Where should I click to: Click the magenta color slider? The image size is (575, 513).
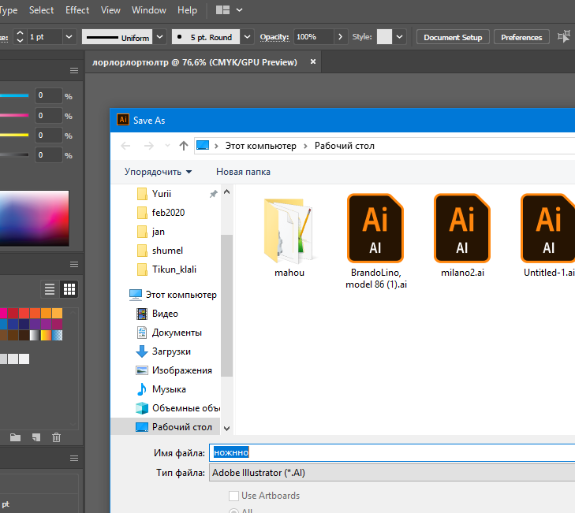(x=14, y=115)
